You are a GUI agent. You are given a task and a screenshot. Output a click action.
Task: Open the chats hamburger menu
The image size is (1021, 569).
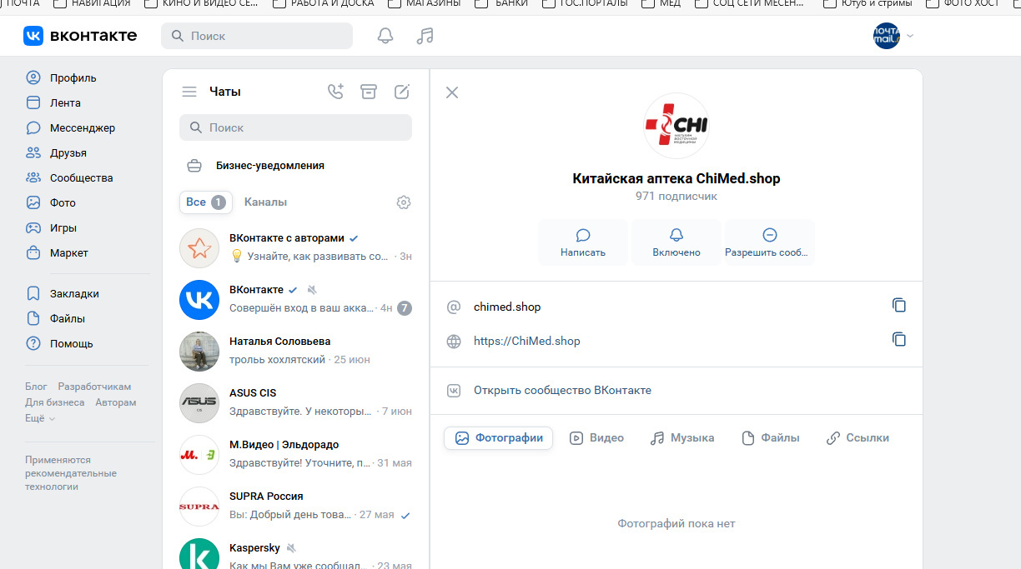click(189, 92)
